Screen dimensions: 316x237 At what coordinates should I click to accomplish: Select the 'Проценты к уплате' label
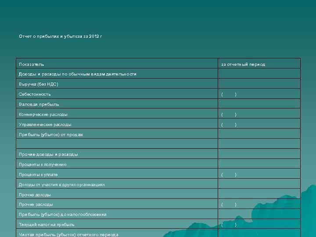coord(38,175)
